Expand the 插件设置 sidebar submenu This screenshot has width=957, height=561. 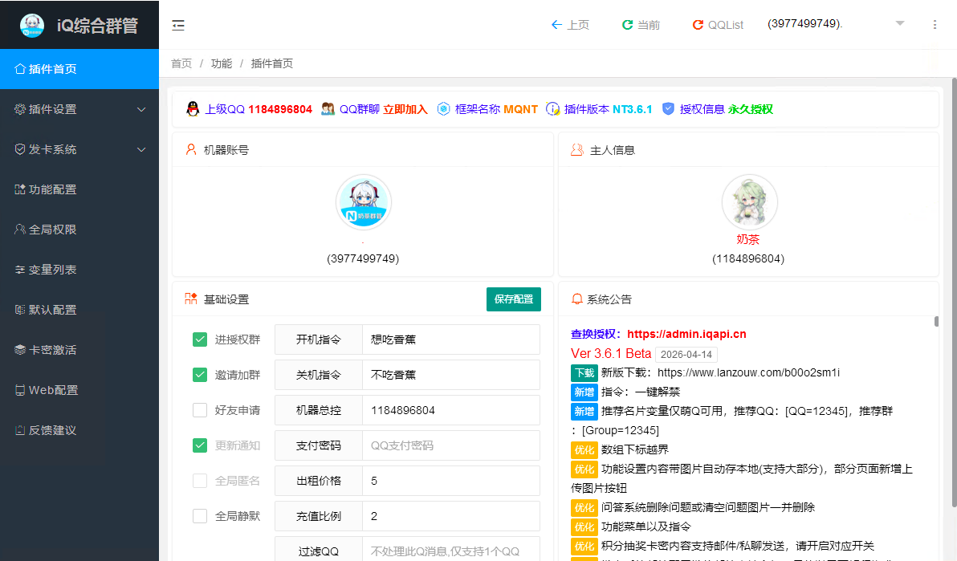coord(79,109)
